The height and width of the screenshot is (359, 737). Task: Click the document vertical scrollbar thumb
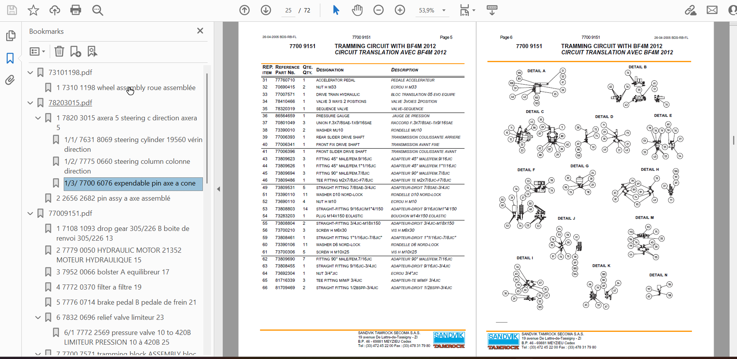[734, 140]
